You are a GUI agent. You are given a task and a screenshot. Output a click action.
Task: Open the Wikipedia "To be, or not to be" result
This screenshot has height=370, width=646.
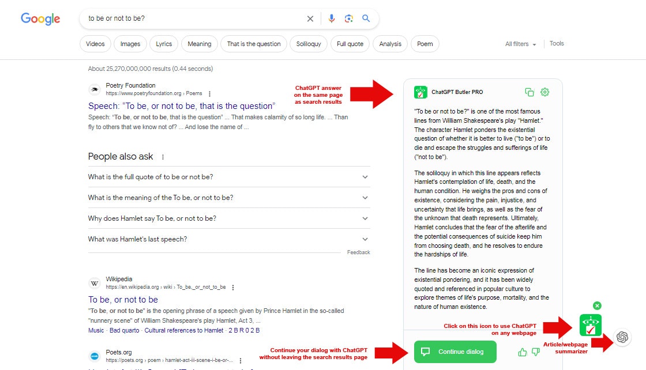[x=123, y=300]
